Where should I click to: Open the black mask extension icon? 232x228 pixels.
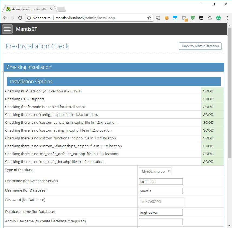(201, 18)
